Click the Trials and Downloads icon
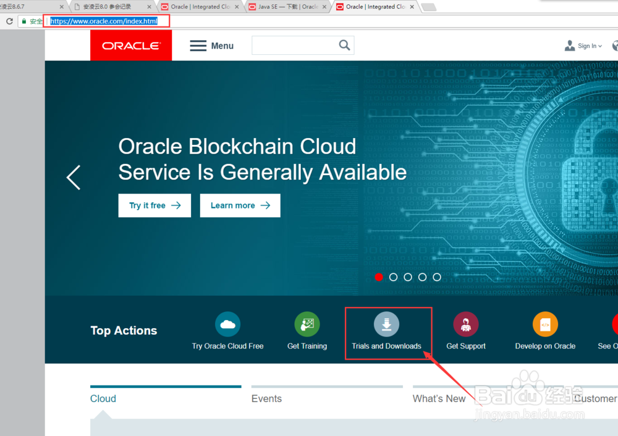618x436 pixels. point(387,324)
